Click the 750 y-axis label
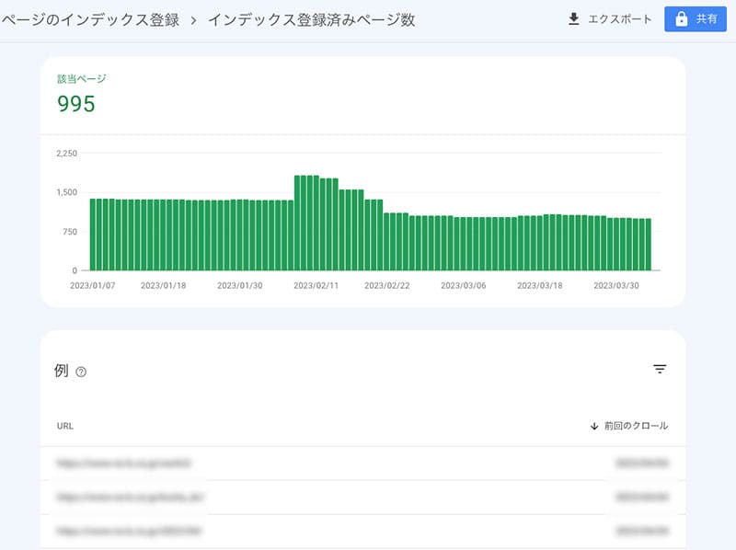Viewport: 736px width, 550px height. coord(70,232)
